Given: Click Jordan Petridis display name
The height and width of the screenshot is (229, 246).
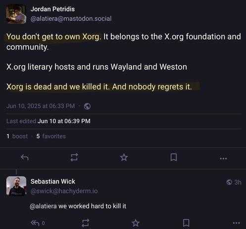Looking at the screenshot, I should [52, 9].
